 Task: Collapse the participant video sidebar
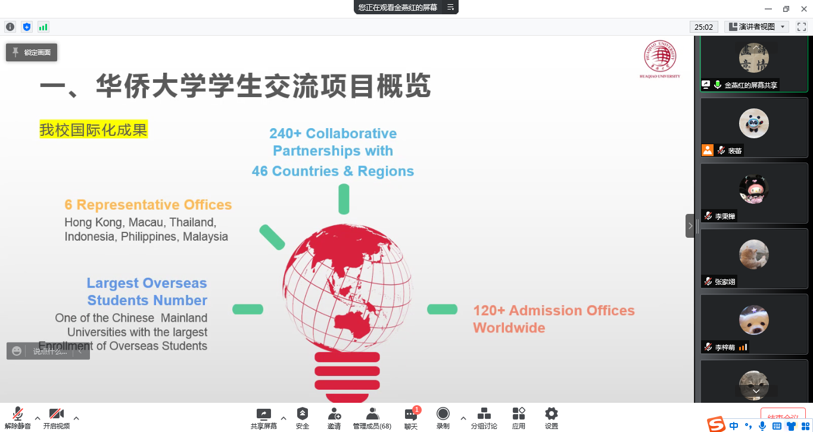(x=690, y=226)
